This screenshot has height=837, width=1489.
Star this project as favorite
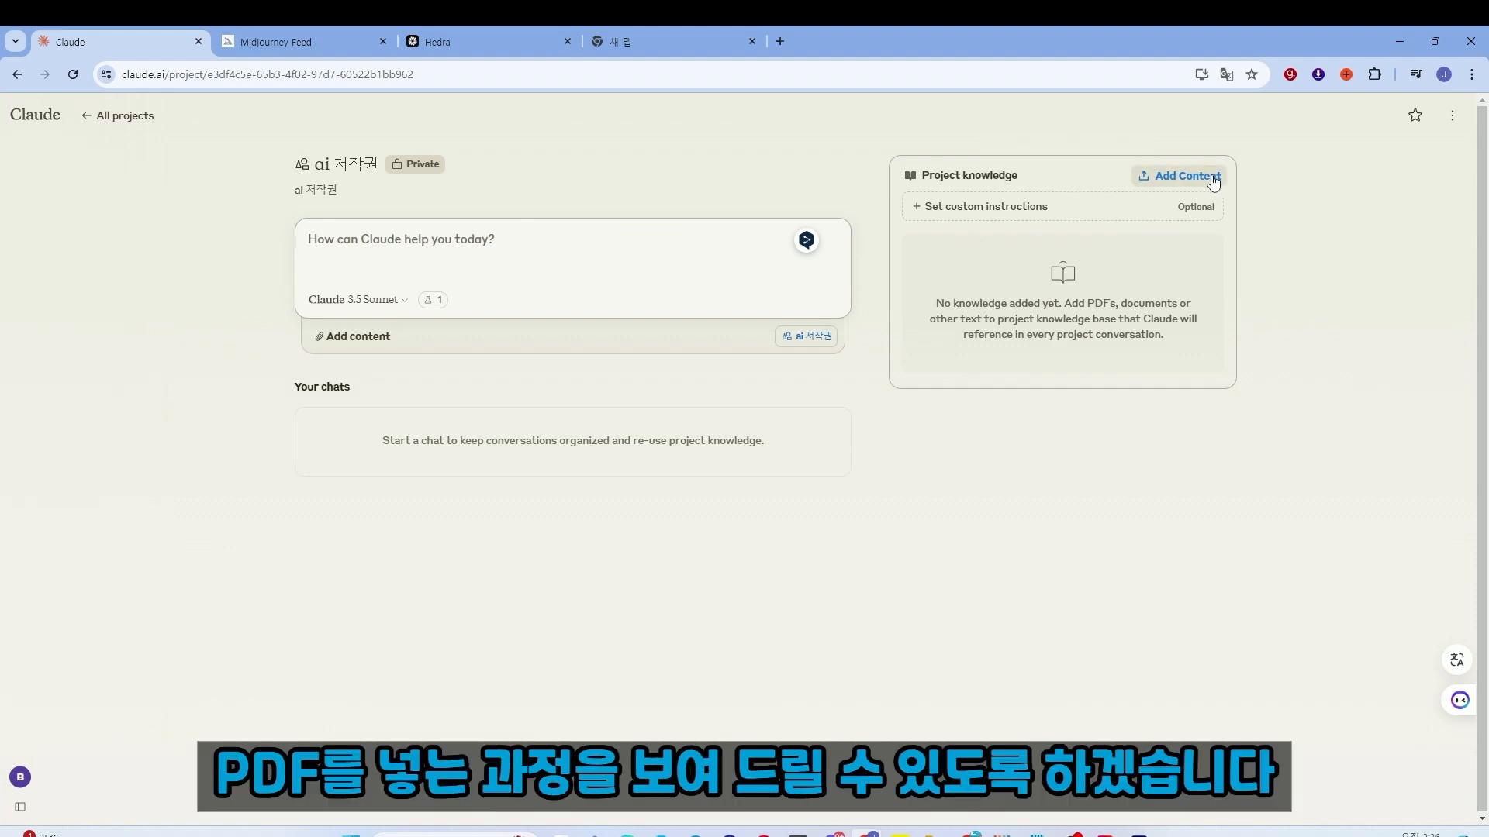point(1415,115)
